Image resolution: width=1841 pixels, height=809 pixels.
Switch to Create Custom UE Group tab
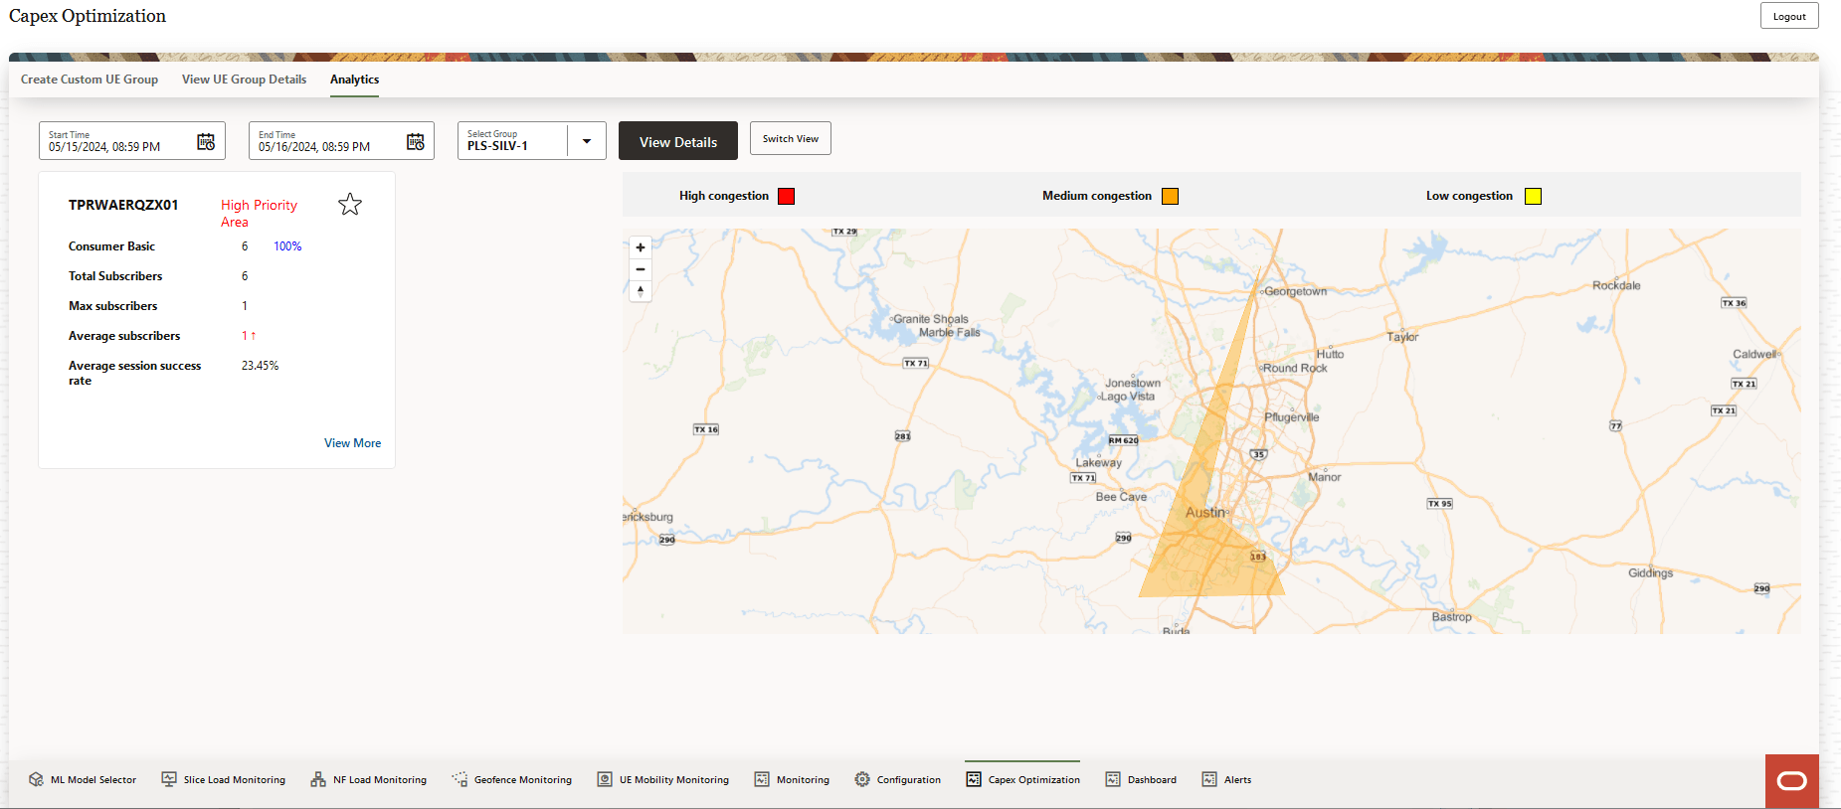90,80
